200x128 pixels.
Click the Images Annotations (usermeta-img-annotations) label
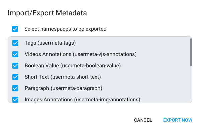pos(83,100)
